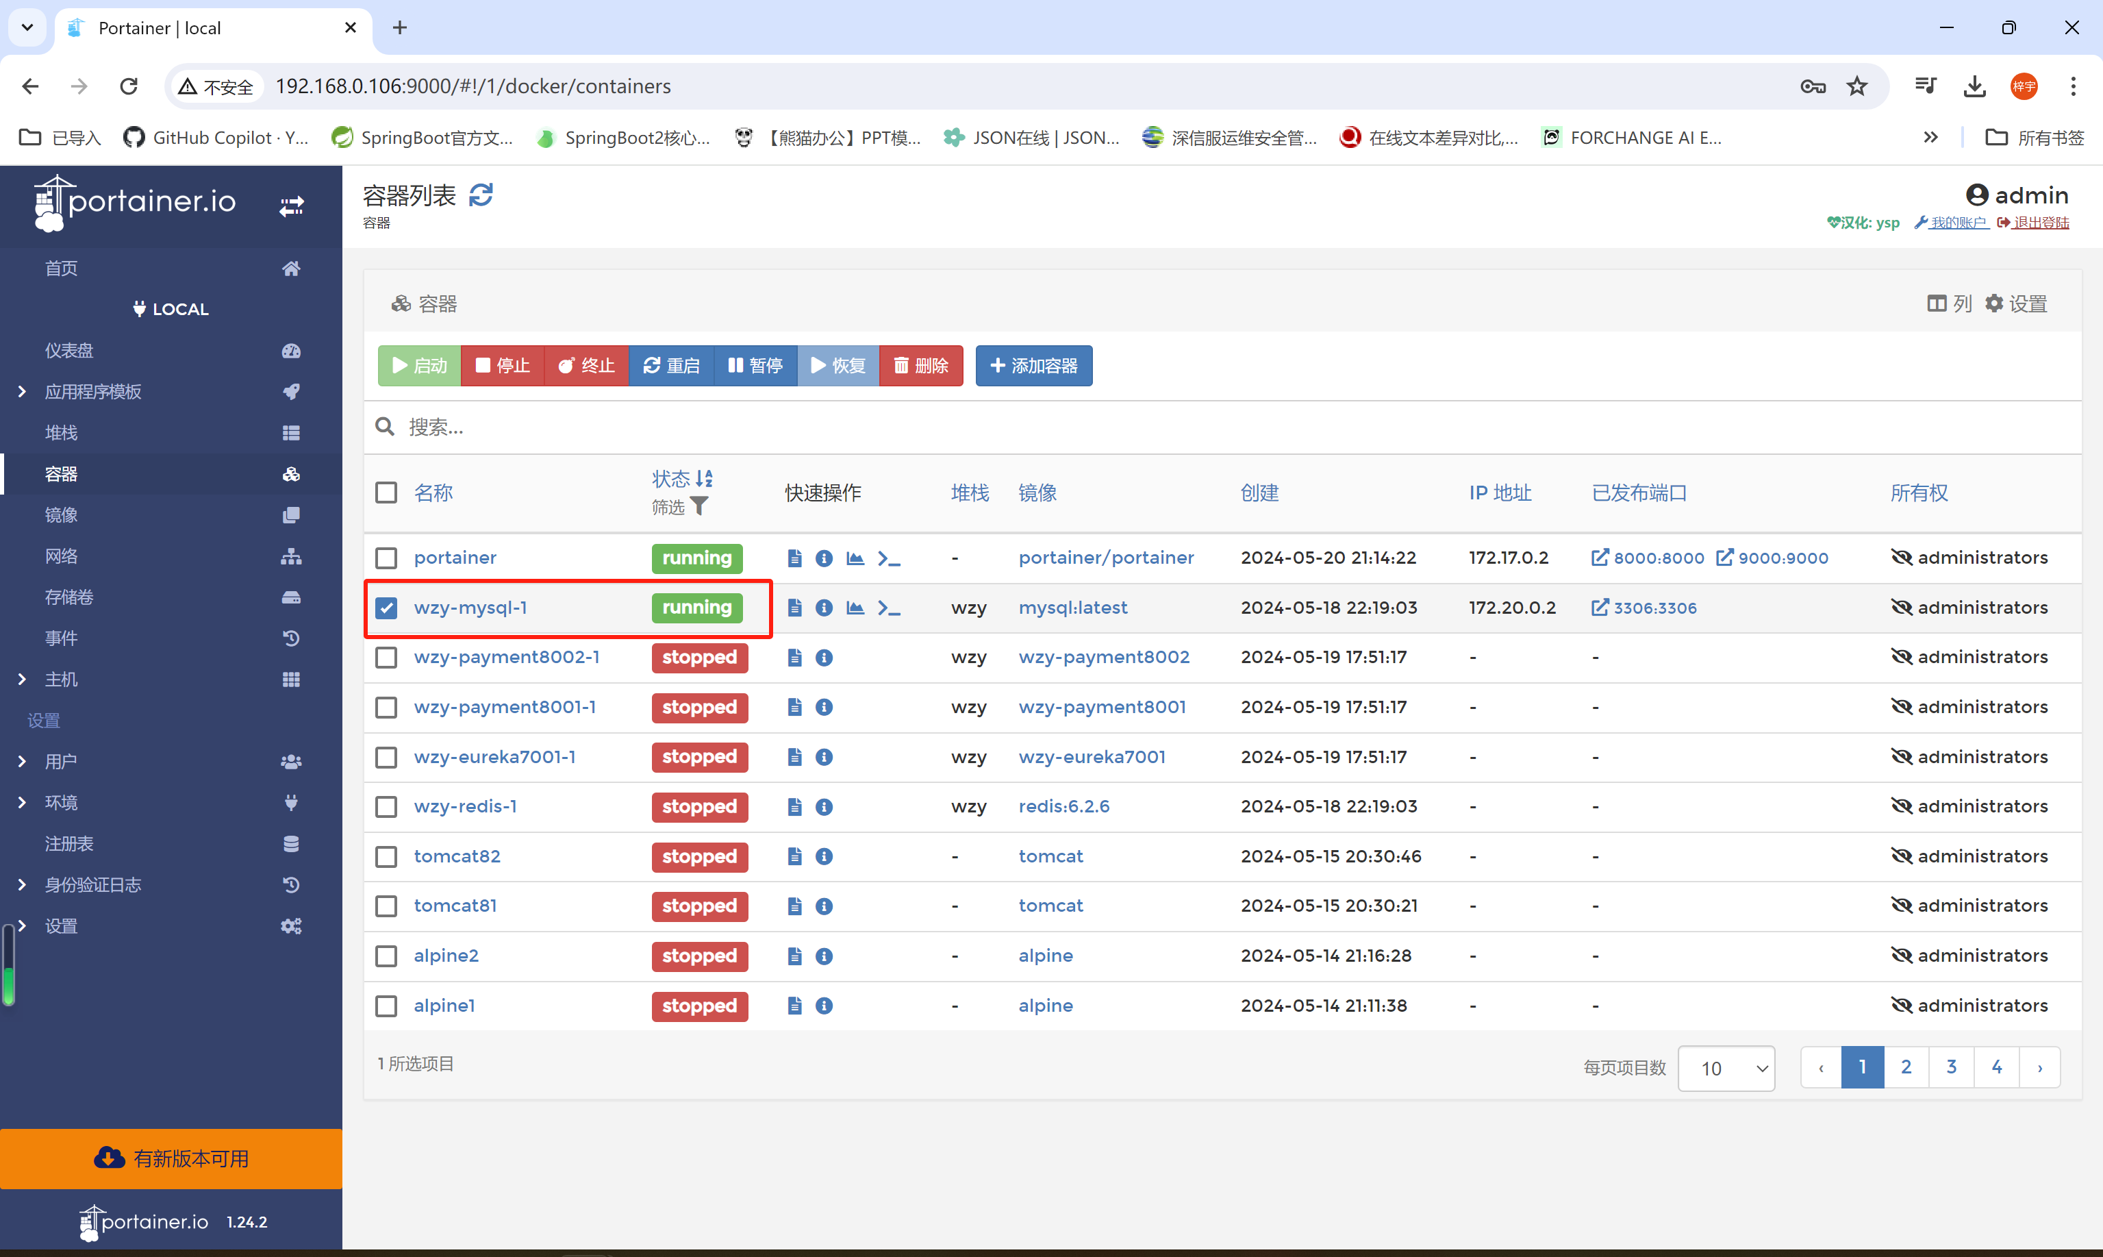Image resolution: width=2103 pixels, height=1257 pixels.
Task: Expand the 主机 sidebar section
Action: tap(22, 680)
